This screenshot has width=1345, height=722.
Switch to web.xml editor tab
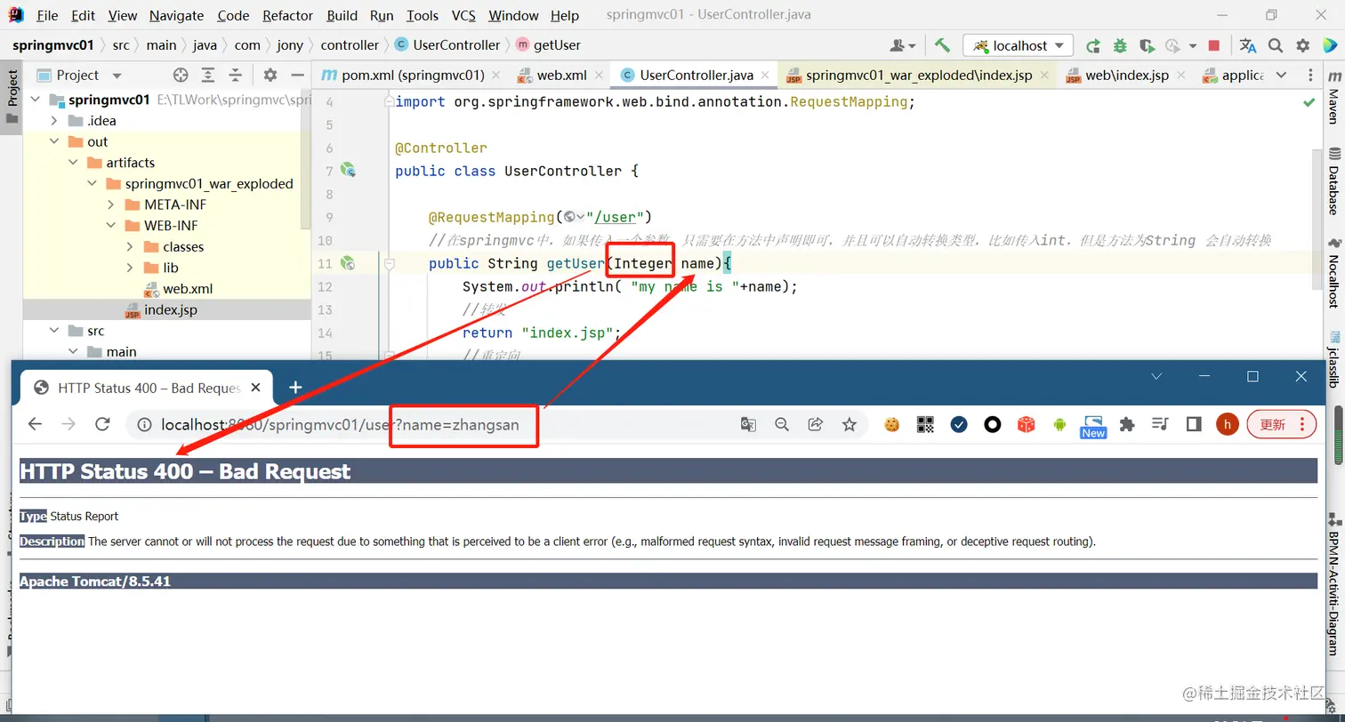pos(560,76)
